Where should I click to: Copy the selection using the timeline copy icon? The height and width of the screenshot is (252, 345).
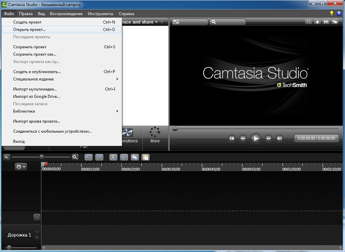(x=135, y=157)
